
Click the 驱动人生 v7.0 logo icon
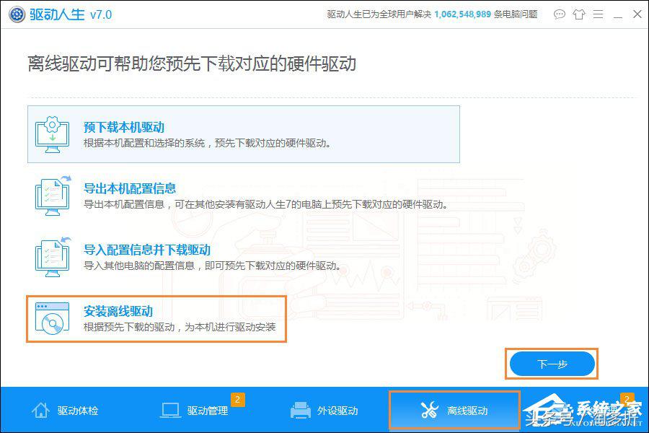16,13
